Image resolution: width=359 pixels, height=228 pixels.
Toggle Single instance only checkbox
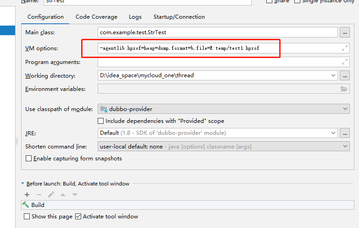[x=297, y=1]
